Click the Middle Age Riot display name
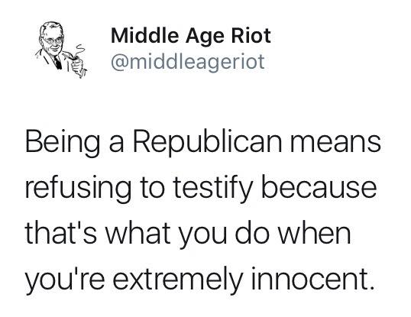The height and width of the screenshot is (317, 411). 191,36
